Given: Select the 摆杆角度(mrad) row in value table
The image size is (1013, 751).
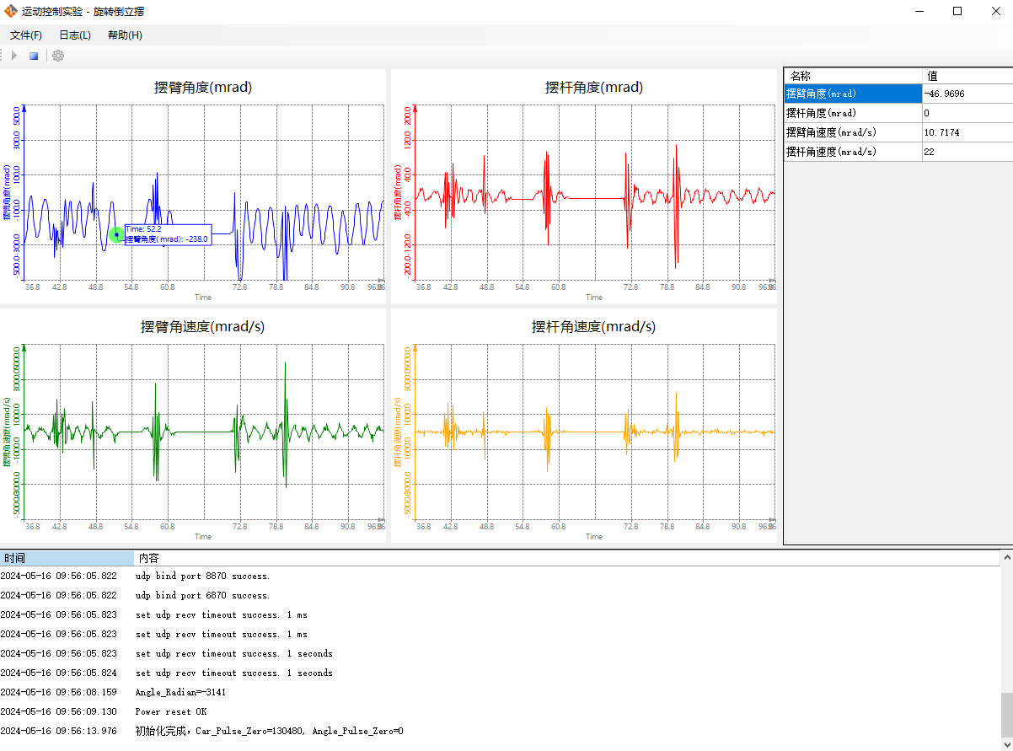Looking at the screenshot, I should pos(853,113).
